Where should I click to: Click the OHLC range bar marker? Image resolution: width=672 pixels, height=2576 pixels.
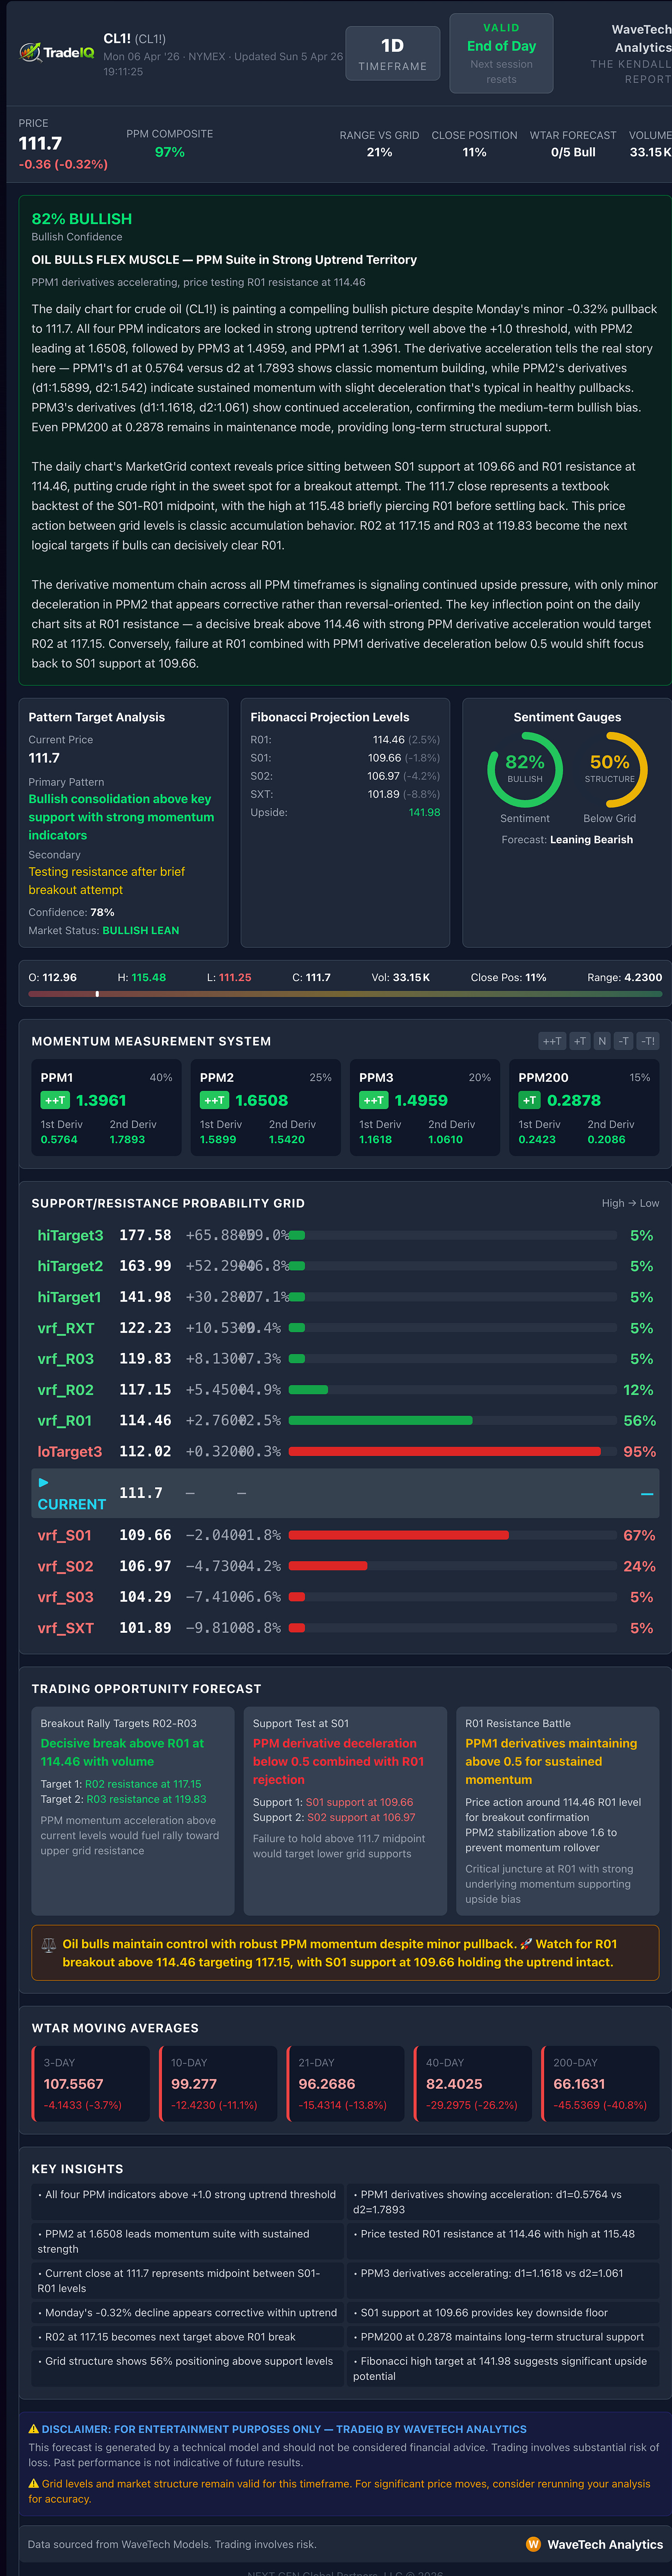tap(97, 994)
